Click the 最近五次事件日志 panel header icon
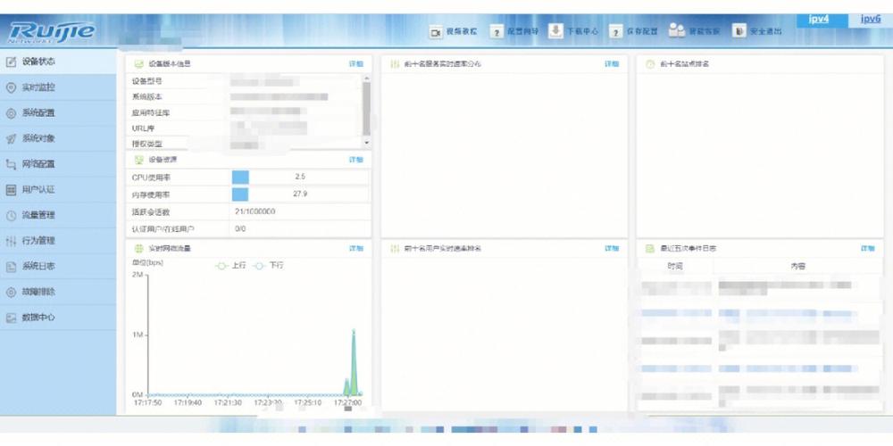The image size is (893, 446). (x=650, y=249)
